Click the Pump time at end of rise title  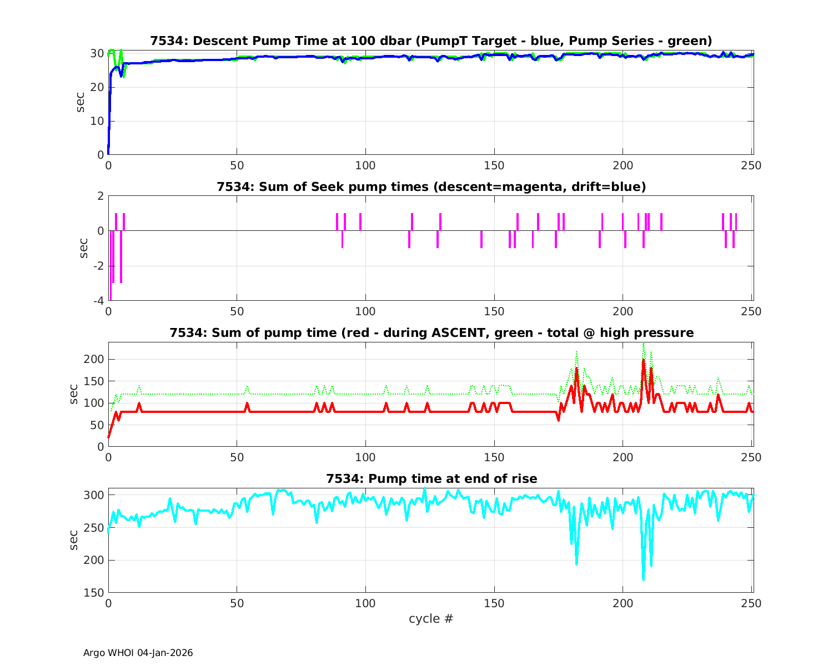click(x=431, y=478)
